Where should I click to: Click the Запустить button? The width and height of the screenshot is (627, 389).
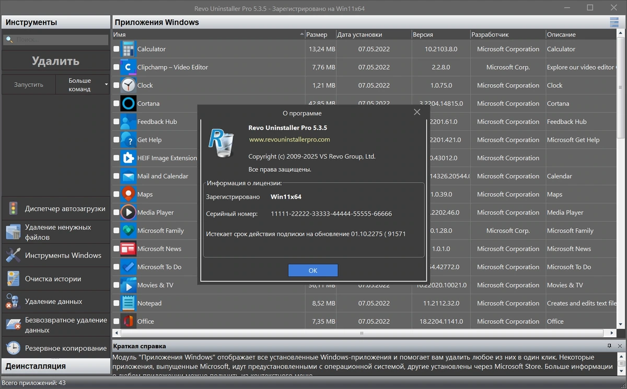(29, 85)
